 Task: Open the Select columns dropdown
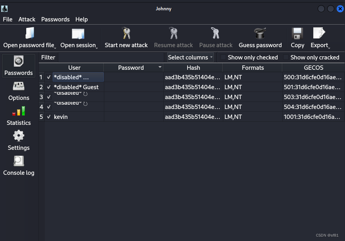[x=190, y=57]
